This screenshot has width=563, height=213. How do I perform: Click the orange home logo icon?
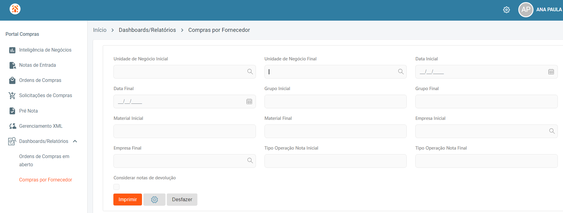[x=15, y=9]
